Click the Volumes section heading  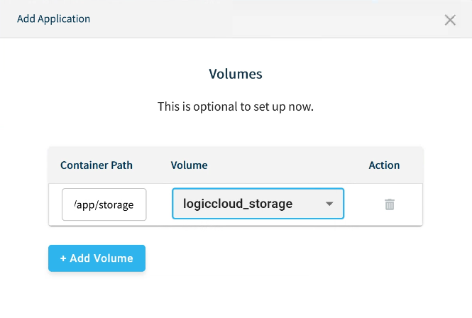pos(236,74)
